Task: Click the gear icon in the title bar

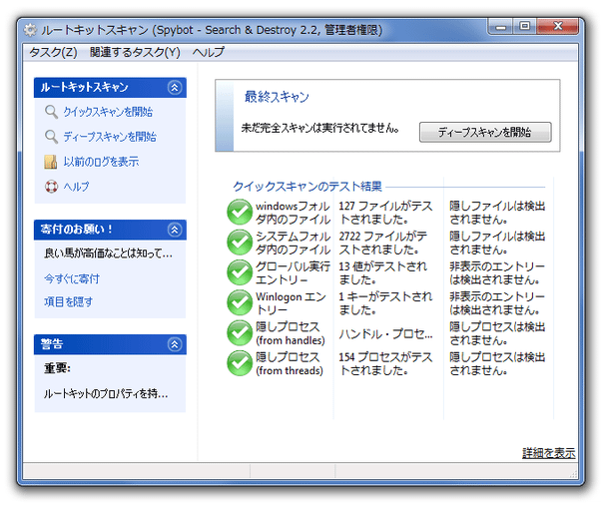Action: tap(30, 30)
